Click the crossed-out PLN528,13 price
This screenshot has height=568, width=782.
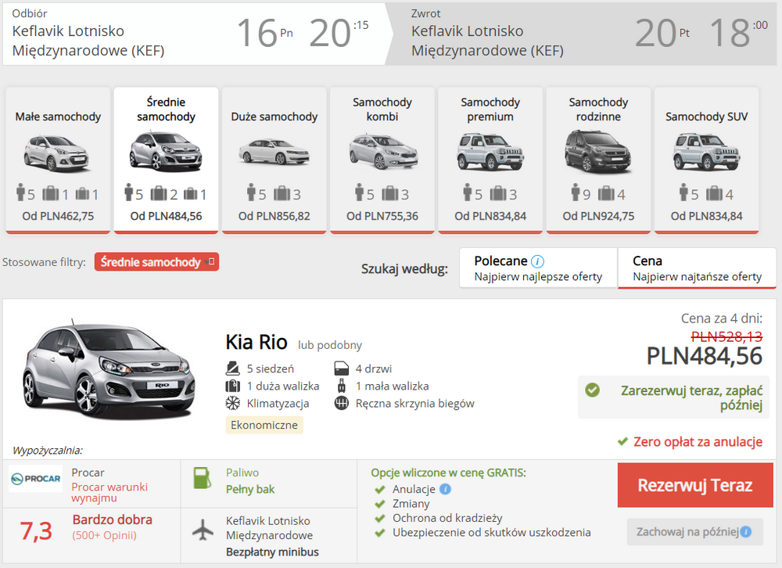[x=726, y=337]
